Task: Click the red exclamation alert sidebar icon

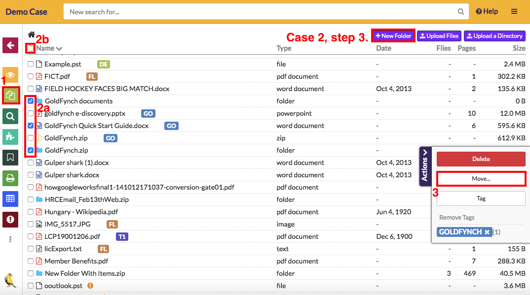Action: (x=10, y=219)
